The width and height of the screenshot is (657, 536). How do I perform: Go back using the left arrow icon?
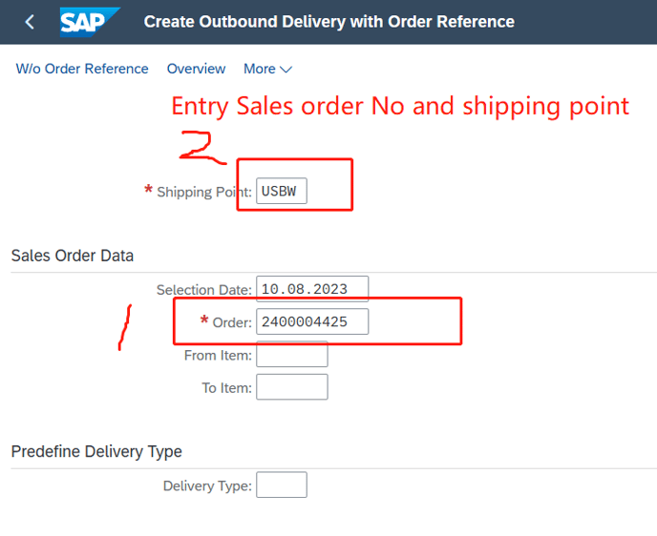coord(31,22)
